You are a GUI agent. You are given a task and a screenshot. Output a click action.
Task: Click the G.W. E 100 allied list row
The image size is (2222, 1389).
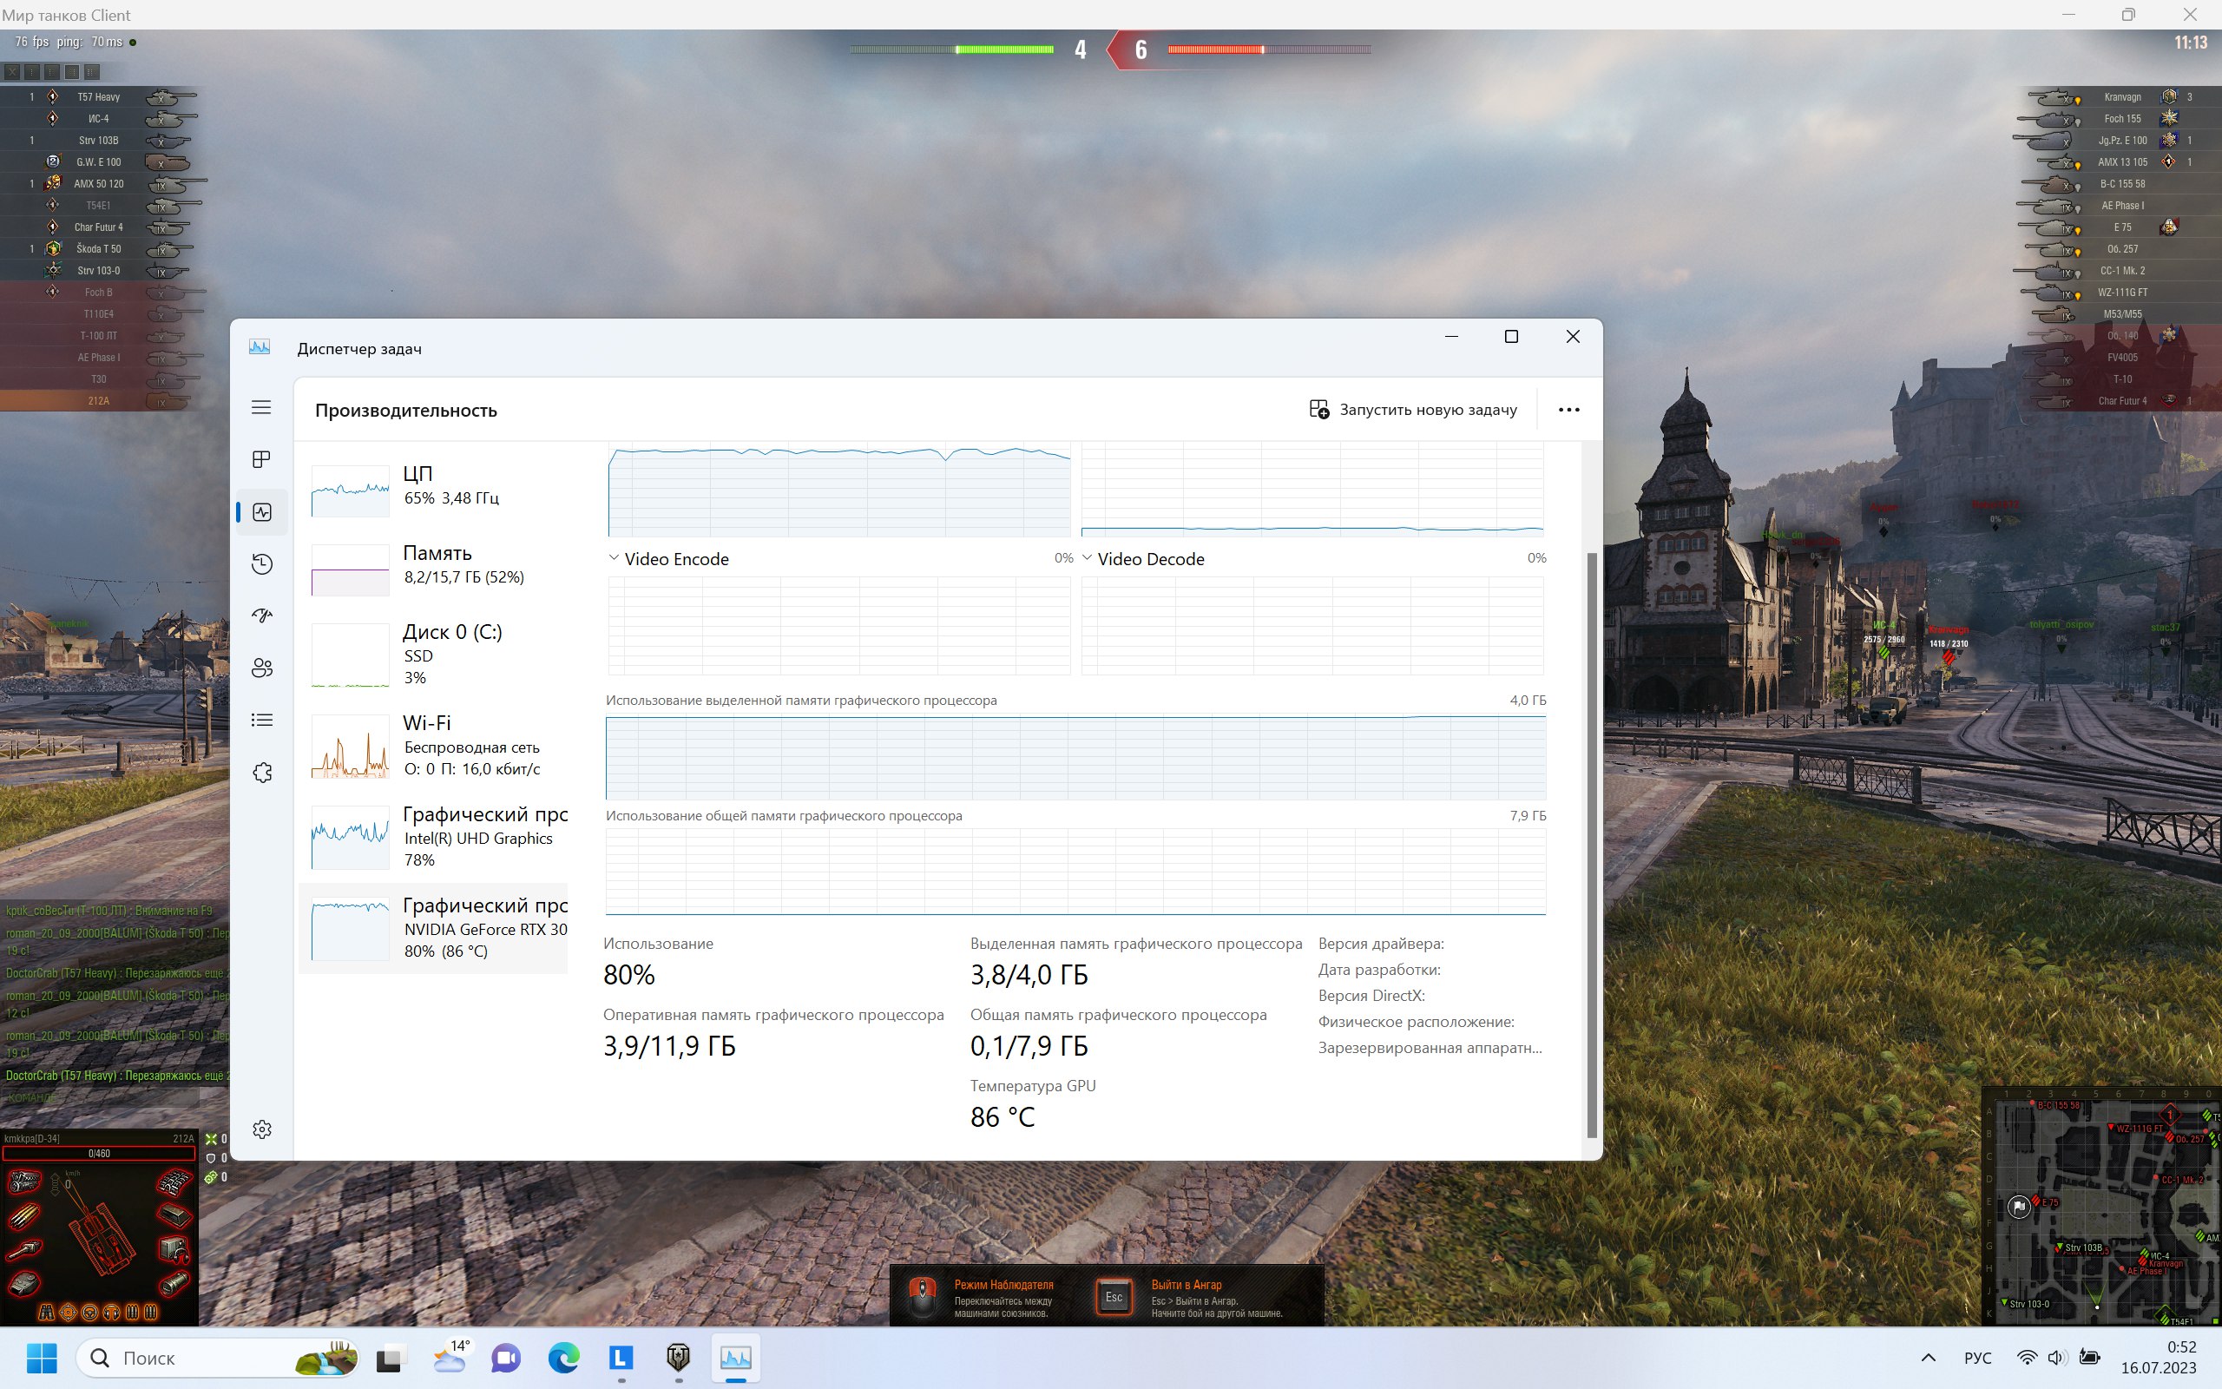click(101, 161)
